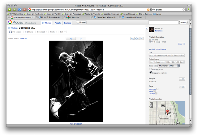198x136 pixels.
Task: Click the Picasa logo
Action: click(16, 22)
